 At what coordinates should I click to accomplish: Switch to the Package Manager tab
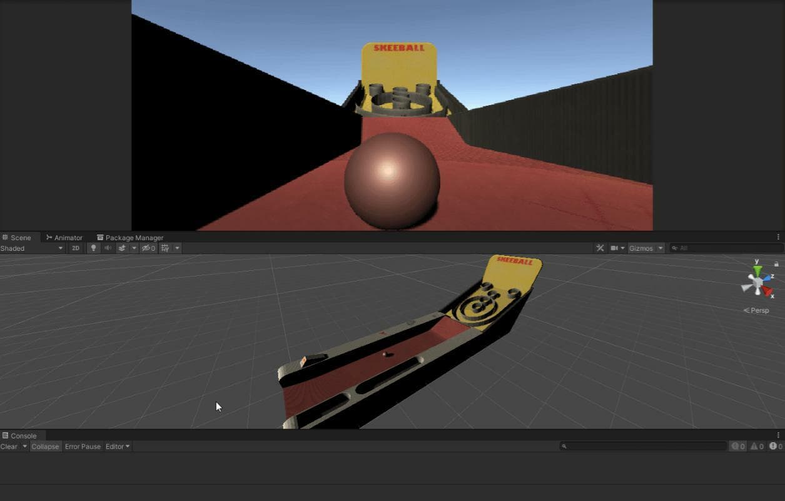[x=130, y=238]
